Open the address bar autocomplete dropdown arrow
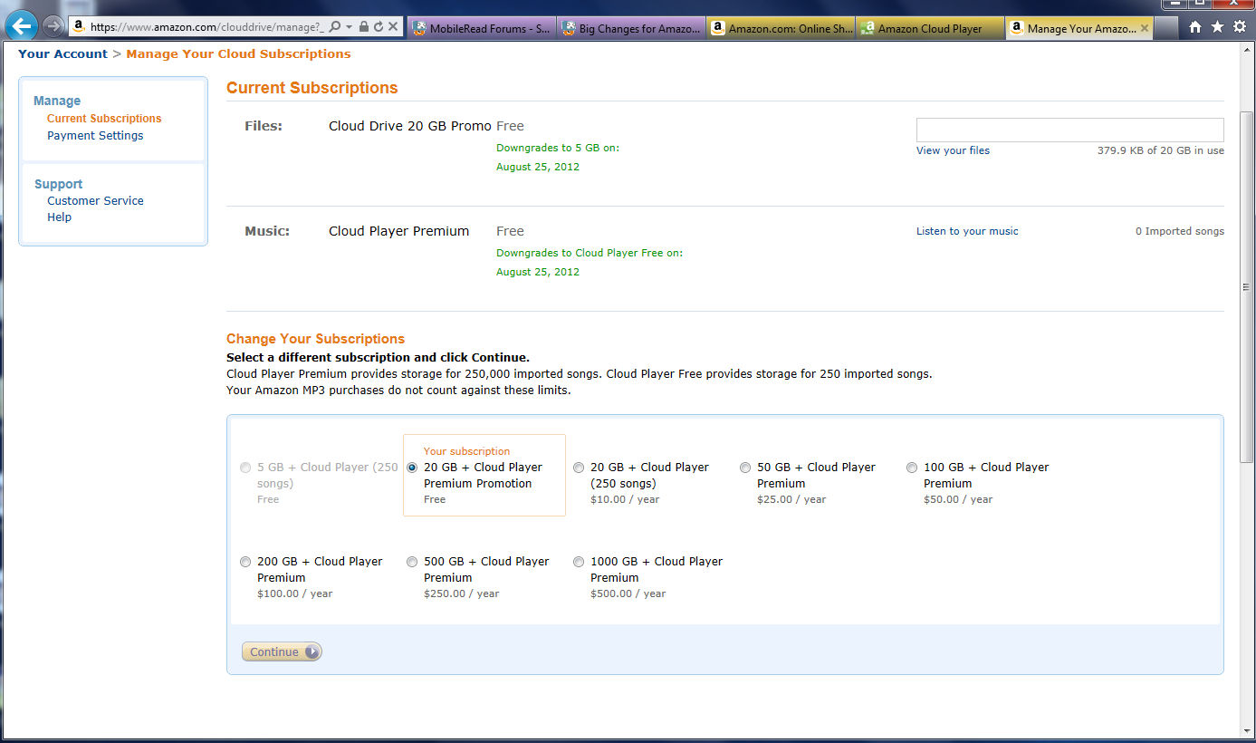 coord(349,27)
